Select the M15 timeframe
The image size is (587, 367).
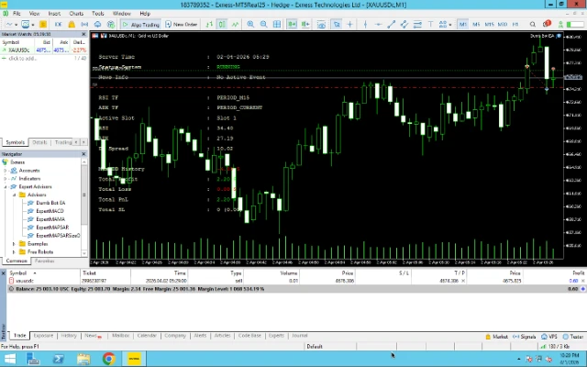(x=489, y=25)
